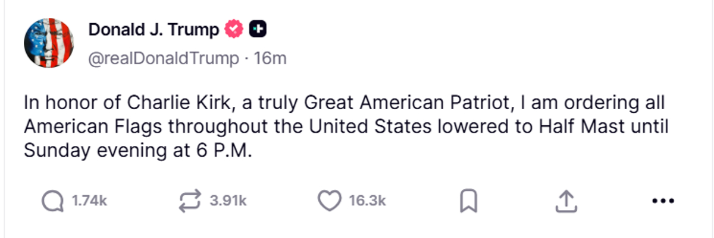714x238 pixels.
Task: Click the 16m post timestamp
Action: point(270,59)
